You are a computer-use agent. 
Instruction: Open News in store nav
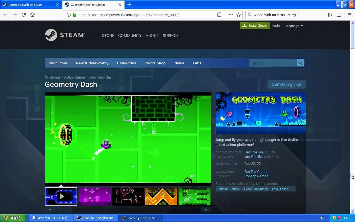179,63
